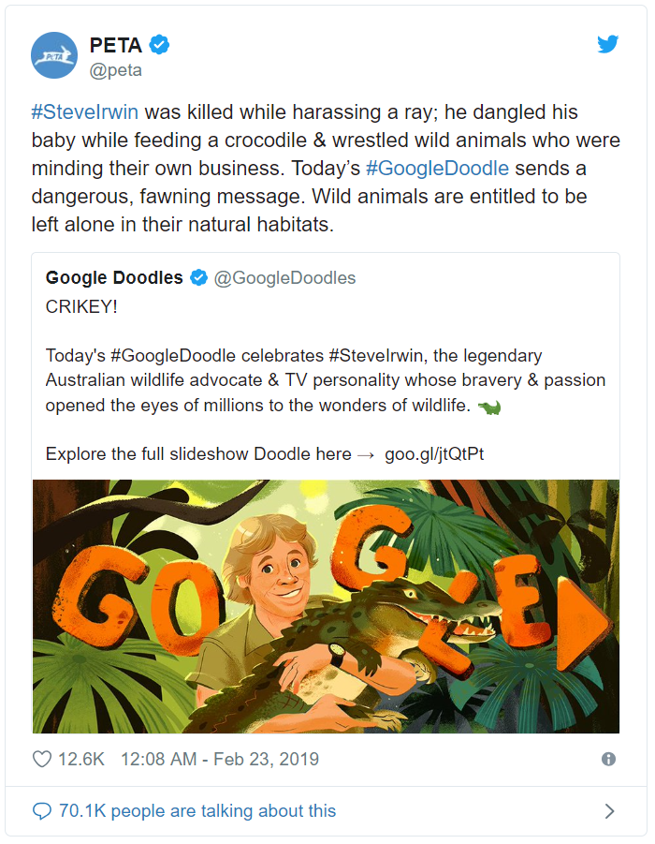Screen dimensions: 655x844
Task: Open the @GoogleDoodles handle
Action: 285,278
